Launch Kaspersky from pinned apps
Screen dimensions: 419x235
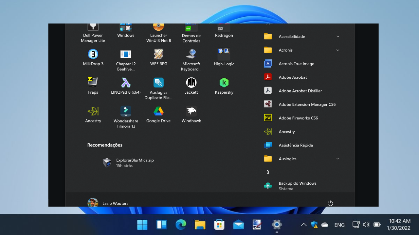tap(224, 86)
